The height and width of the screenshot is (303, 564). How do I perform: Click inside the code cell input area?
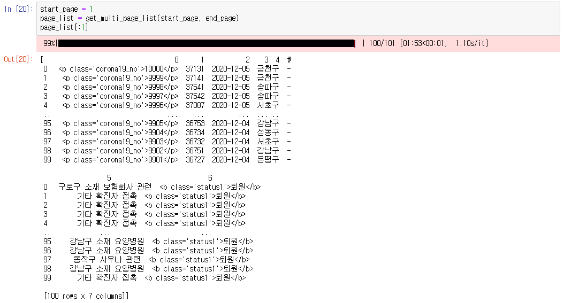pyautogui.click(x=298, y=18)
